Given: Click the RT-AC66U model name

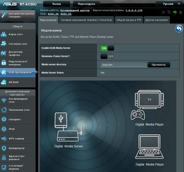Looking at the screenshot, I should 28,4.
